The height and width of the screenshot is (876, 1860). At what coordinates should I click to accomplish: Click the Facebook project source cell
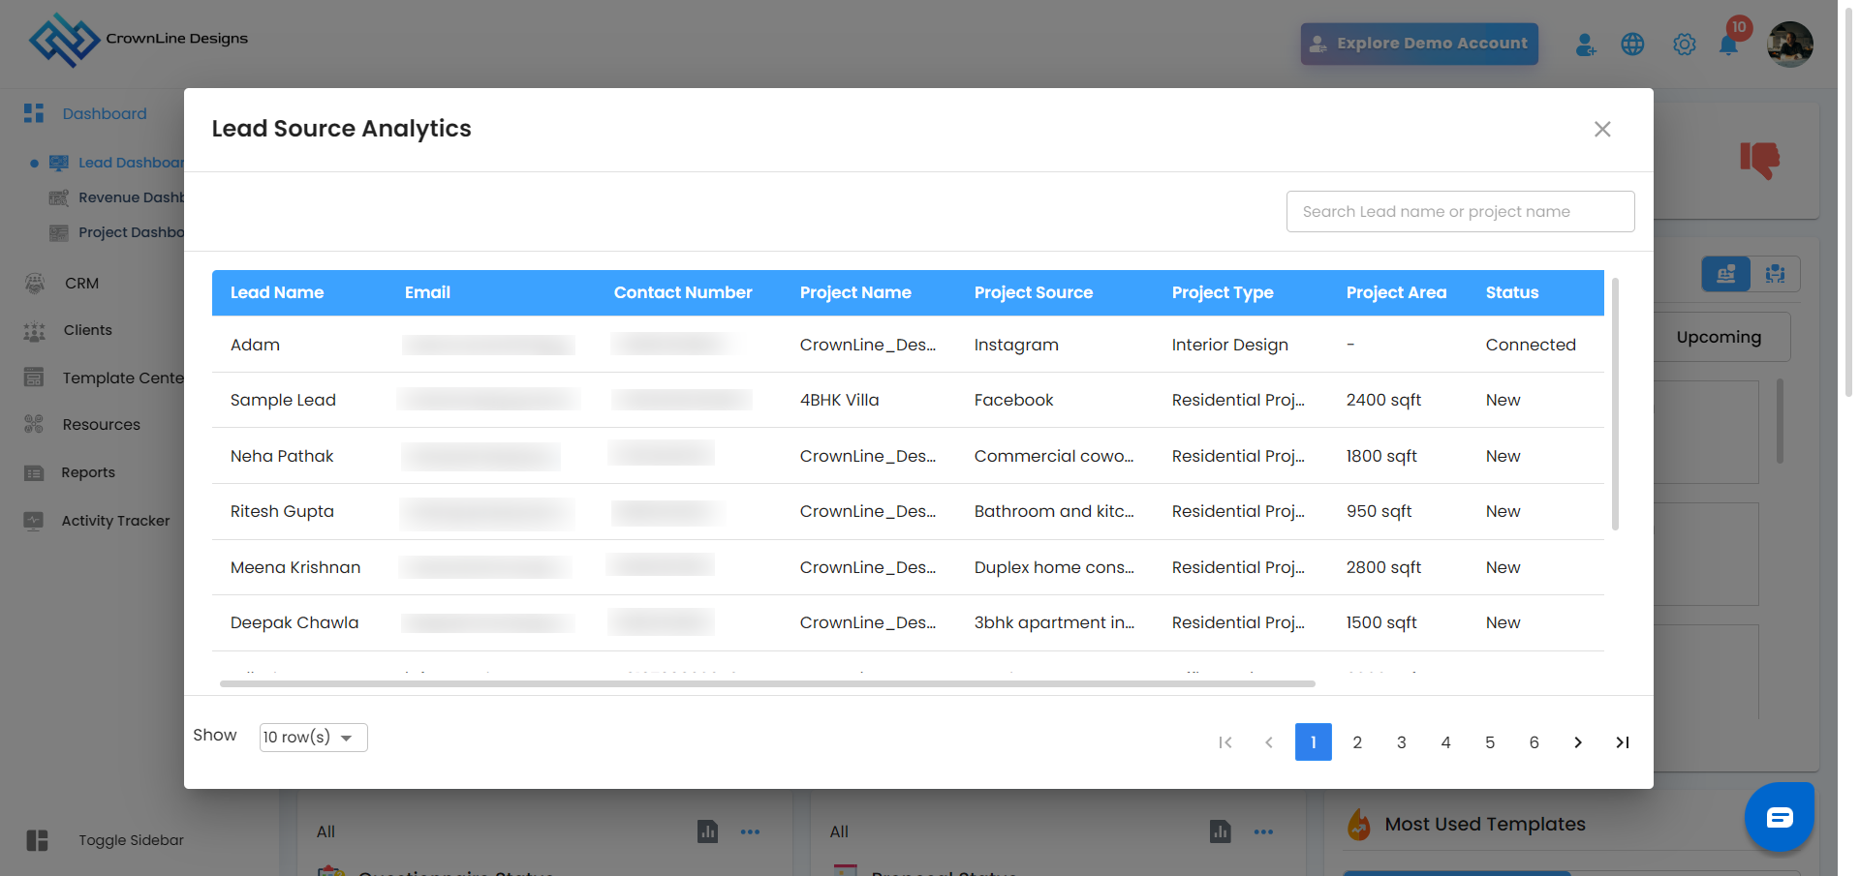[x=1013, y=400]
